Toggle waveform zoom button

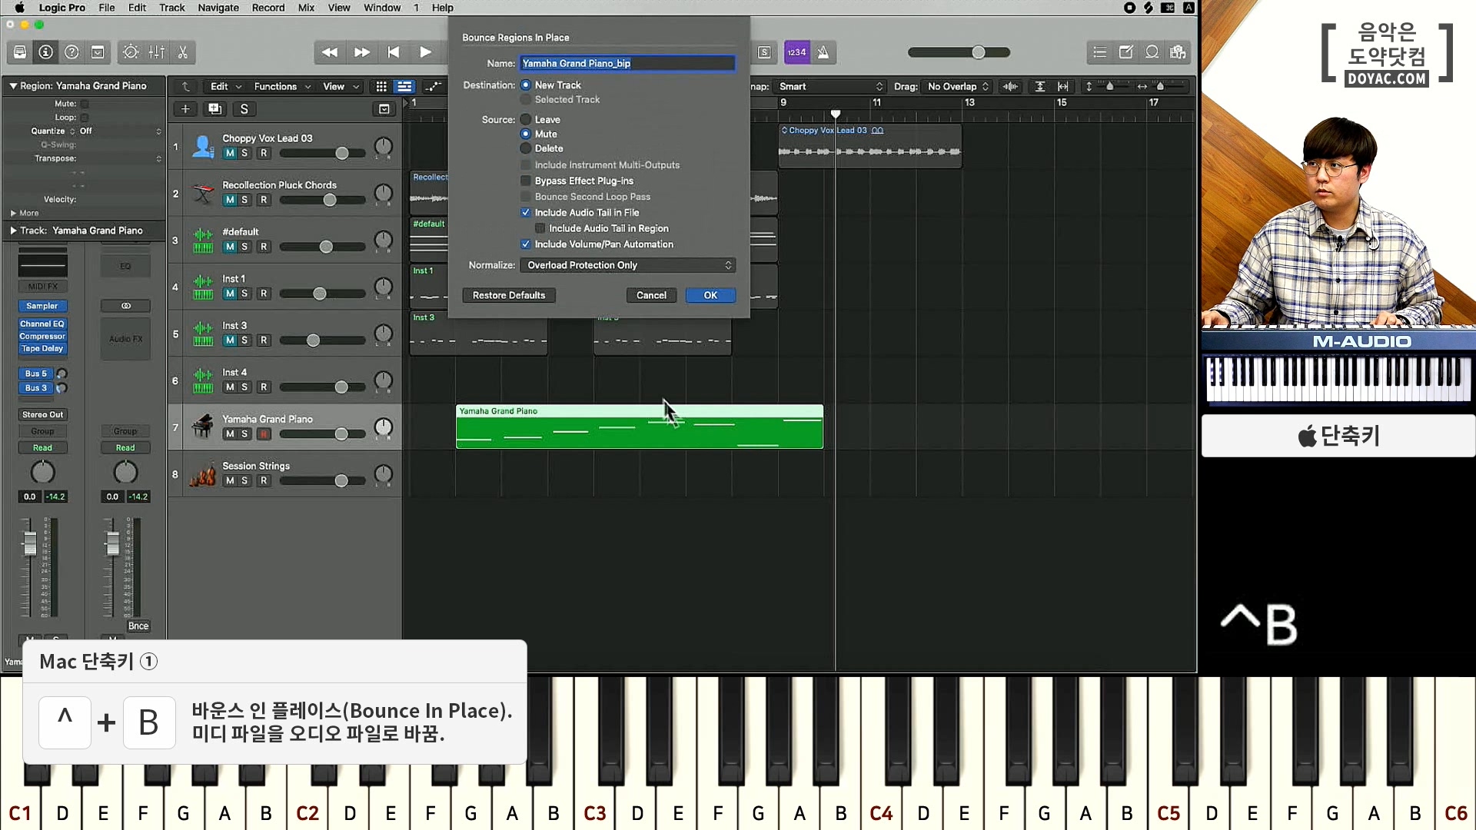click(x=1011, y=86)
